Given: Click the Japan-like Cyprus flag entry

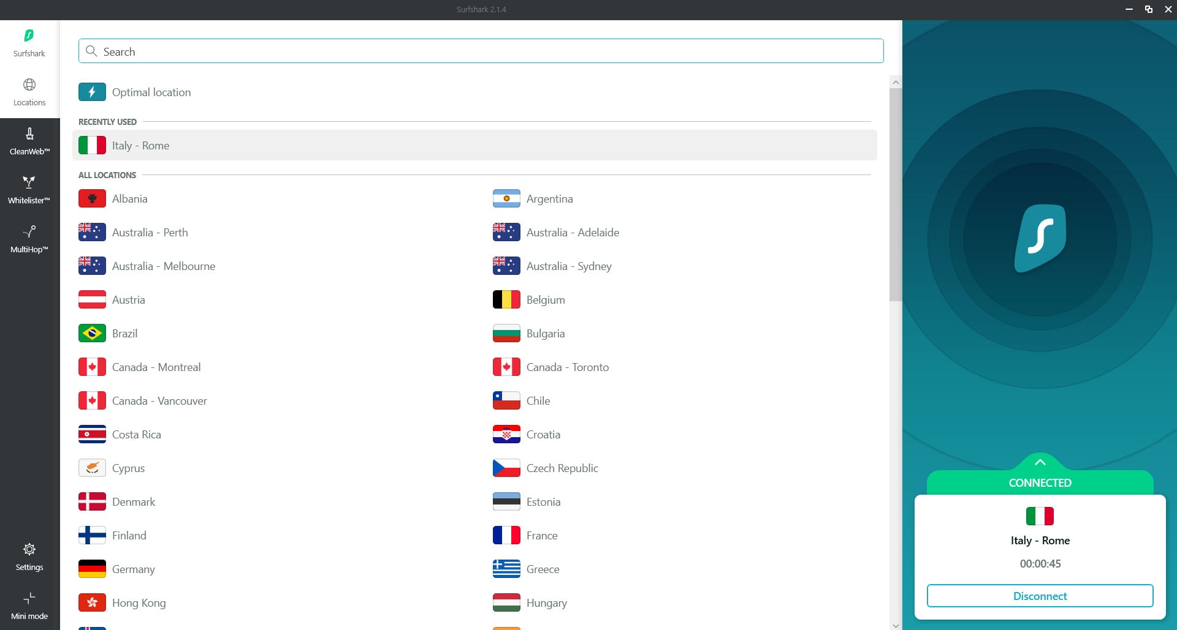Looking at the screenshot, I should pyautogui.click(x=92, y=468).
